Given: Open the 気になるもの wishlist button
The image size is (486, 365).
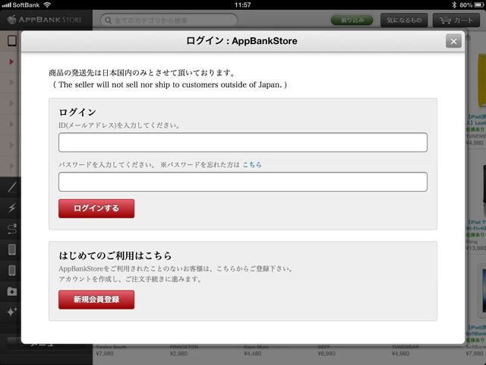Looking at the screenshot, I should (404, 21).
